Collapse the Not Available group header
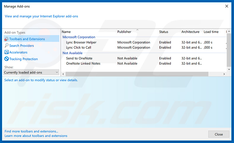The width and height of the screenshot is (234, 143). point(72,53)
